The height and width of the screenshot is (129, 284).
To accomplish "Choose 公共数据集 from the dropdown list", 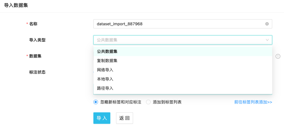I will [107, 51].
